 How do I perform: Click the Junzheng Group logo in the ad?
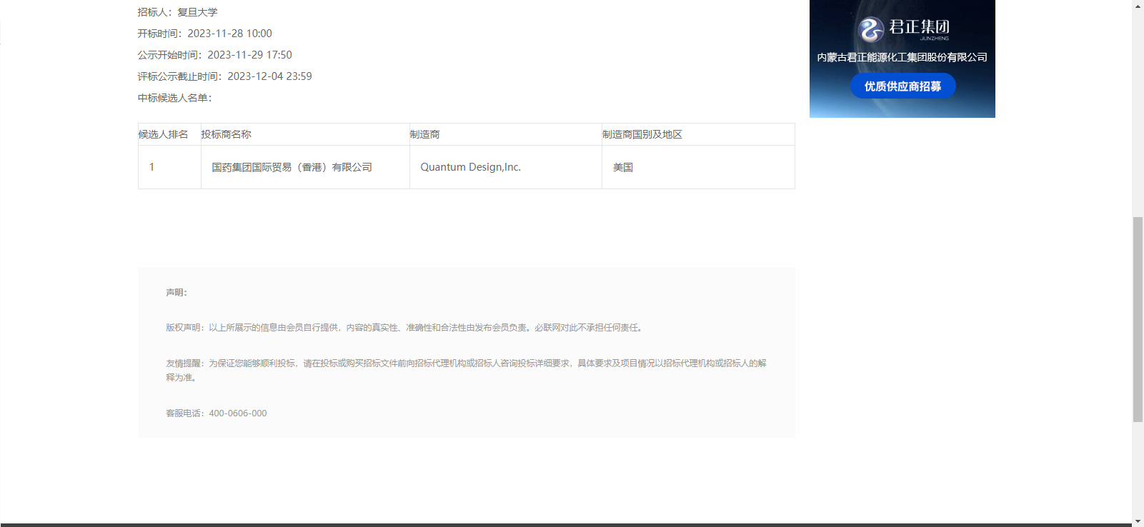902,29
